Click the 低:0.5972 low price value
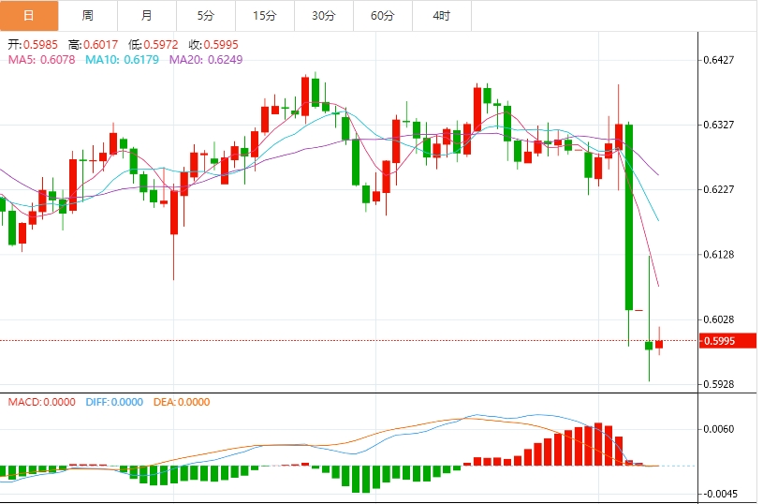The image size is (763, 504). pyautogui.click(x=154, y=45)
